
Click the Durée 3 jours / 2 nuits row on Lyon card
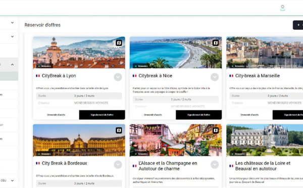pos(79,96)
